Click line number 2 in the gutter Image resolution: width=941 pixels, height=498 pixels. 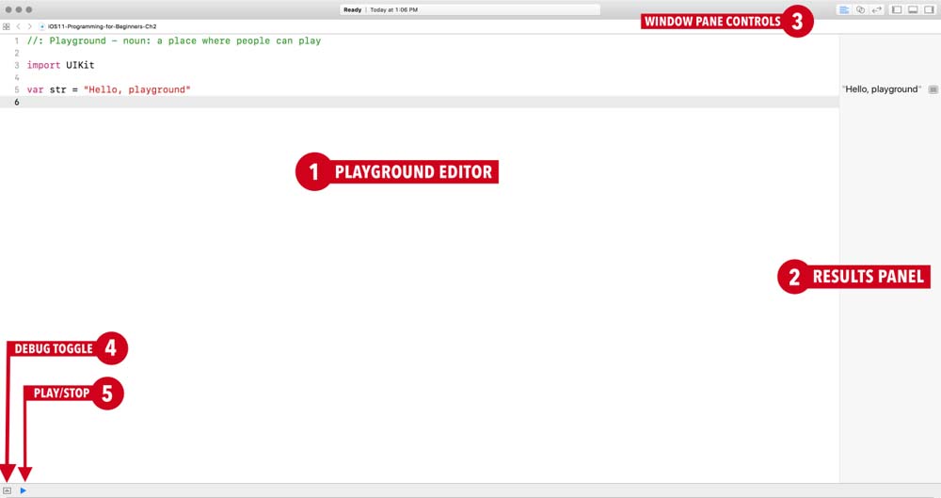(17, 53)
